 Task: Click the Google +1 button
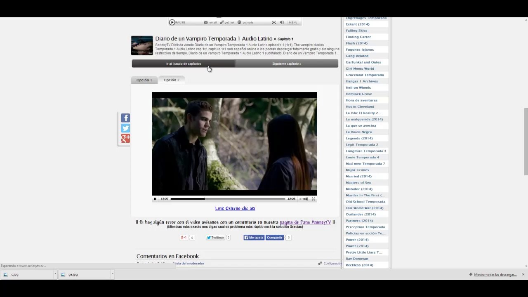pyautogui.click(x=184, y=238)
